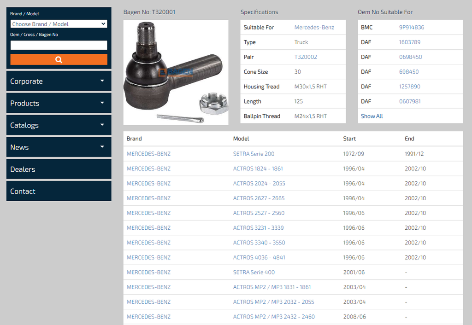The image size is (472, 325).
Task: Click MERCEDES-BENZ brand in ACTROS 2527 - 2560 row
Action: pos(149,213)
